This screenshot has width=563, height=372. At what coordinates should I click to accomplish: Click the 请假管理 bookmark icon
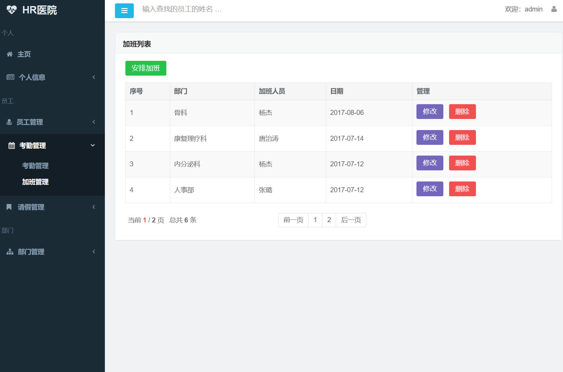pos(9,207)
